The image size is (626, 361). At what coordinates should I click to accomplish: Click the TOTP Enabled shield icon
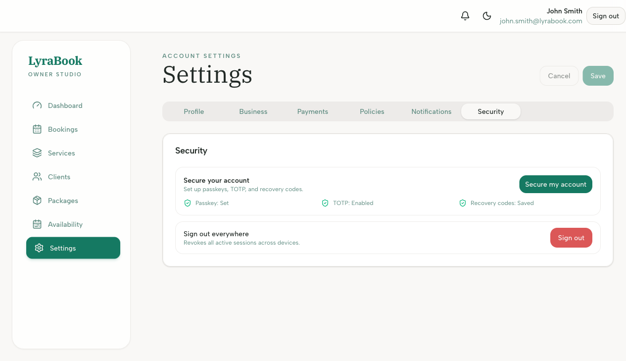pyautogui.click(x=325, y=203)
